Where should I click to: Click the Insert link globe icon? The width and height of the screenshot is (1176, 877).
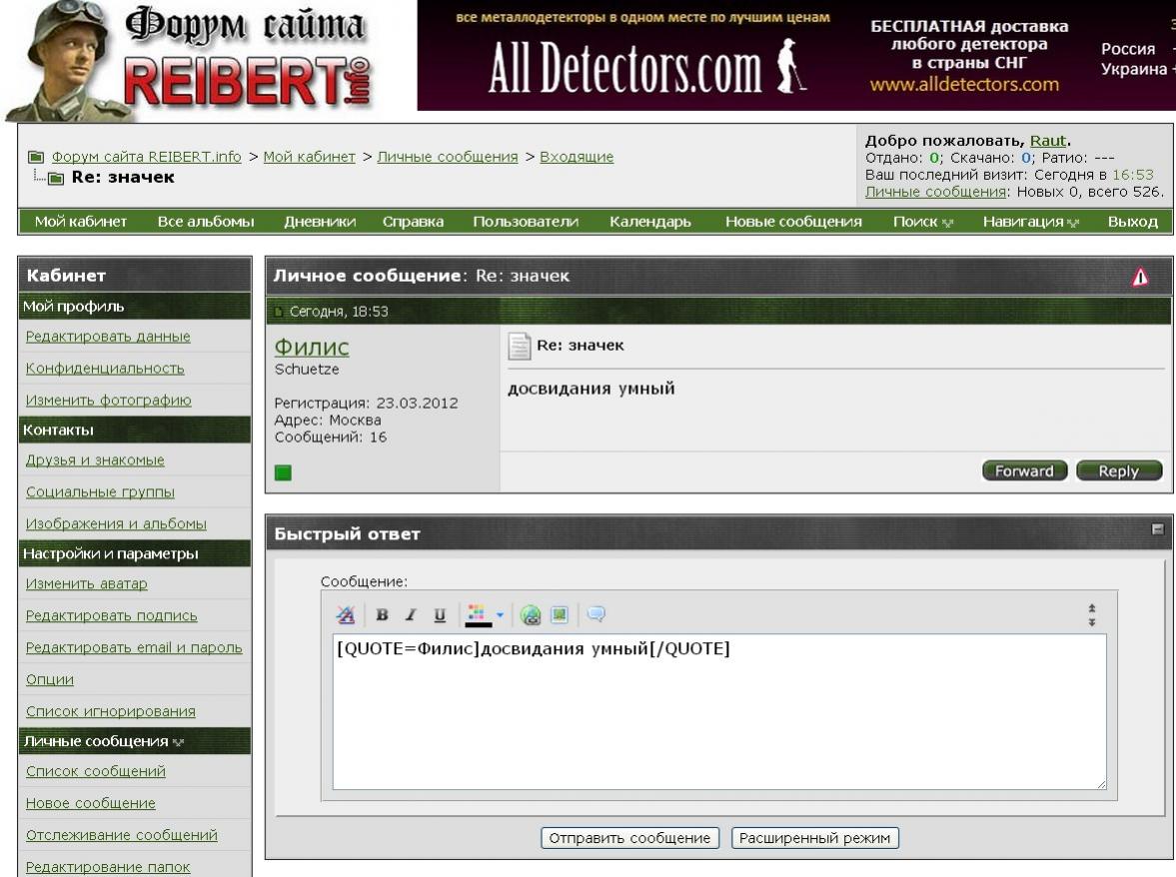531,615
